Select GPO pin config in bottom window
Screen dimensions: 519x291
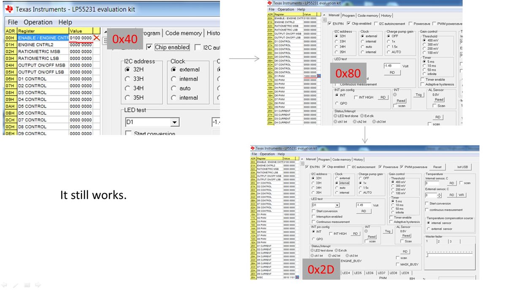[x=314, y=239]
